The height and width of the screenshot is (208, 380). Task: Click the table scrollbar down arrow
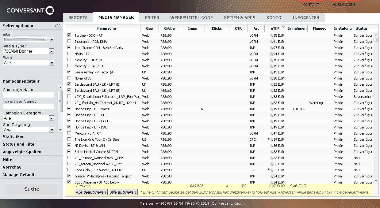(x=376, y=181)
